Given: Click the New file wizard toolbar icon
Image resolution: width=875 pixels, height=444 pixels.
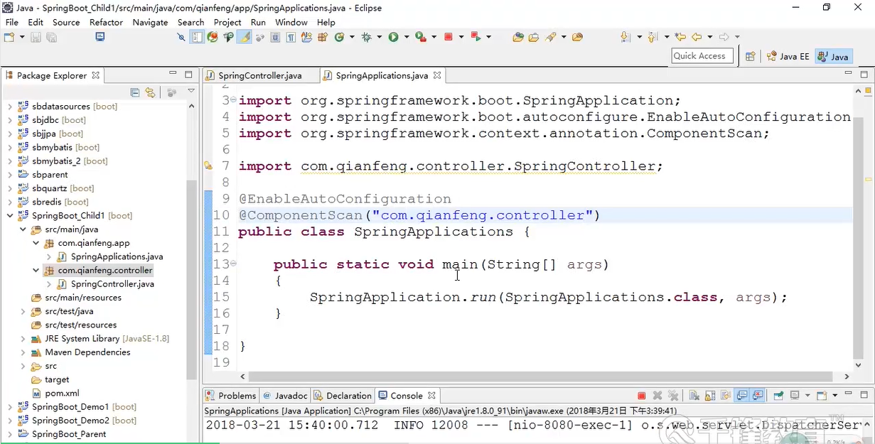Looking at the screenshot, I should tap(9, 37).
